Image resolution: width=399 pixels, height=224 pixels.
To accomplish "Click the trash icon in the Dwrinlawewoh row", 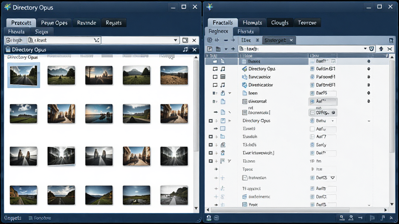I will tap(223, 153).
